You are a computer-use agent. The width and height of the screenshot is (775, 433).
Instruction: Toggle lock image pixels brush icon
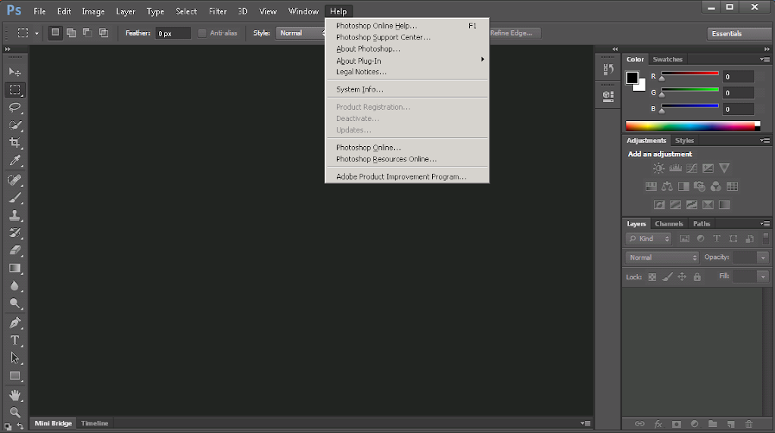point(668,277)
